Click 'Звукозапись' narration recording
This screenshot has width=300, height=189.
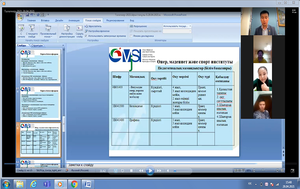pyautogui.click(x=93, y=26)
